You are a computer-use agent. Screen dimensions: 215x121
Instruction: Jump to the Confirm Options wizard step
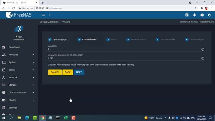point(196,40)
